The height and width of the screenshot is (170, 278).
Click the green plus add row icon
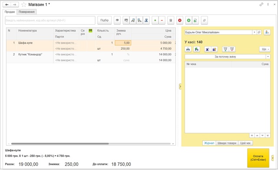pos(155,20)
